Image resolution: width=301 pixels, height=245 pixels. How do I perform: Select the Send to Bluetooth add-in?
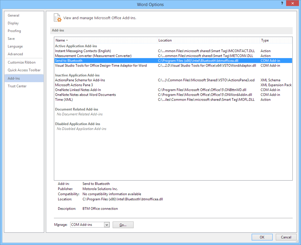(69, 61)
